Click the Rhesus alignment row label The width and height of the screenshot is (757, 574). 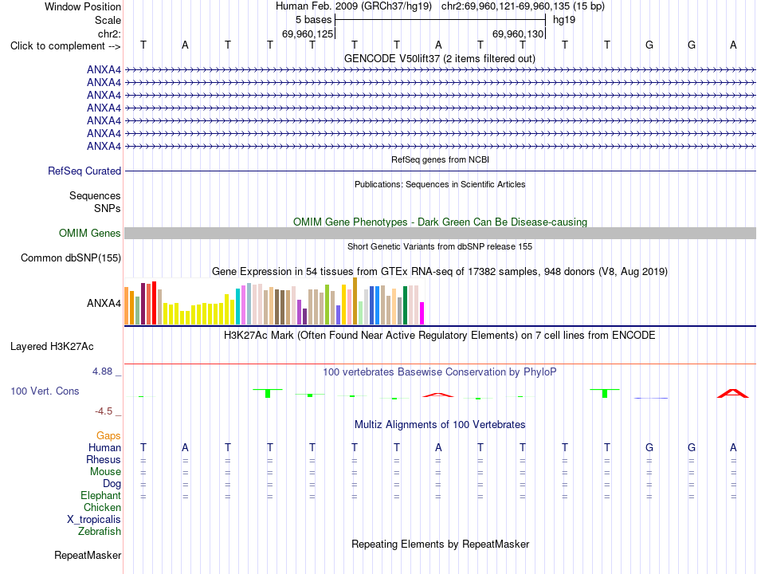(x=104, y=459)
